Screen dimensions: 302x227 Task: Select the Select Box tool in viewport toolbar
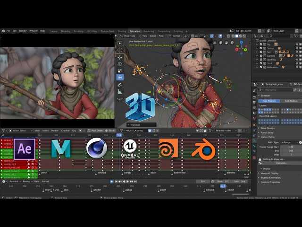tap(120, 43)
